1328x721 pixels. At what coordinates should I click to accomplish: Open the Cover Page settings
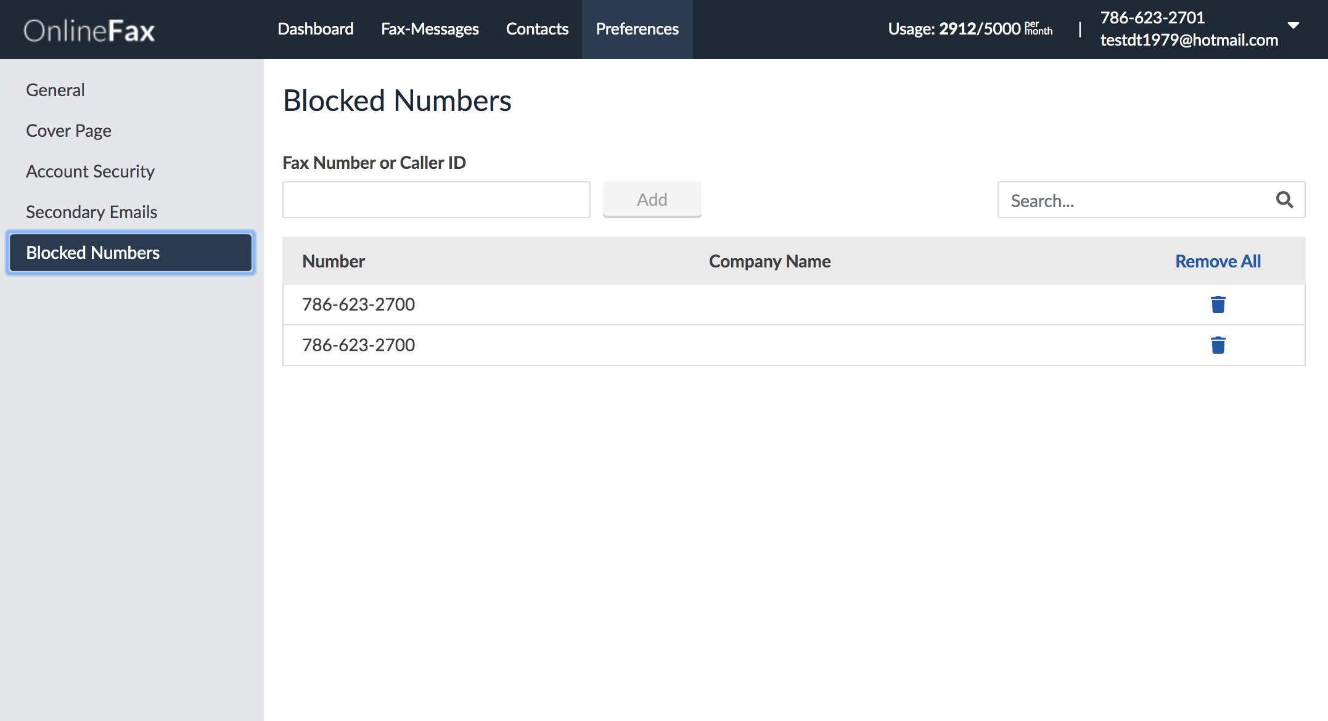[x=68, y=130]
